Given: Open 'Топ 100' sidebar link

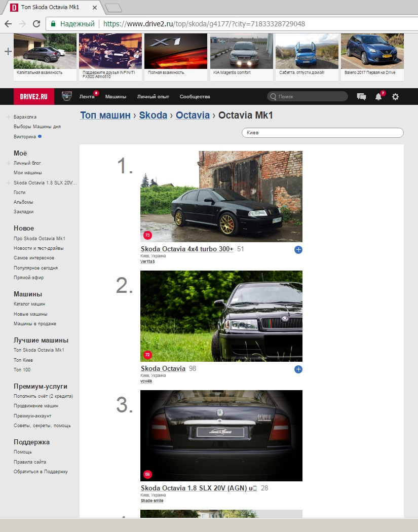Looking at the screenshot, I should coord(22,370).
